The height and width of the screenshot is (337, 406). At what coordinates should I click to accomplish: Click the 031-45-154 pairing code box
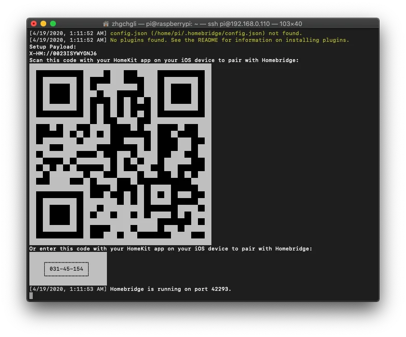pyautogui.click(x=66, y=269)
